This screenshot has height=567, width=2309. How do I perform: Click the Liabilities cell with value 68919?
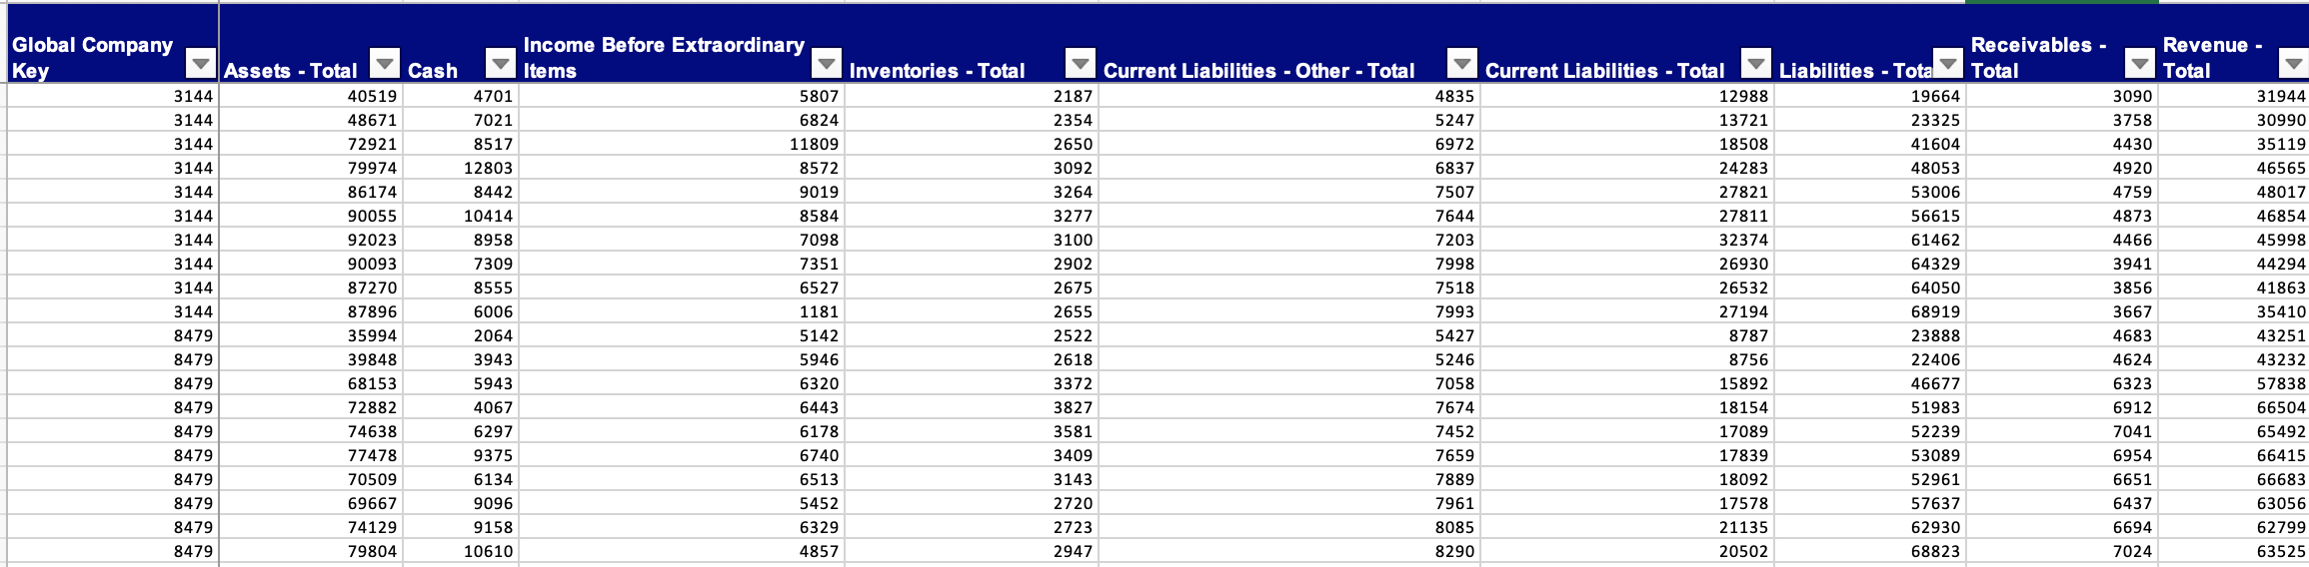[x=1870, y=311]
